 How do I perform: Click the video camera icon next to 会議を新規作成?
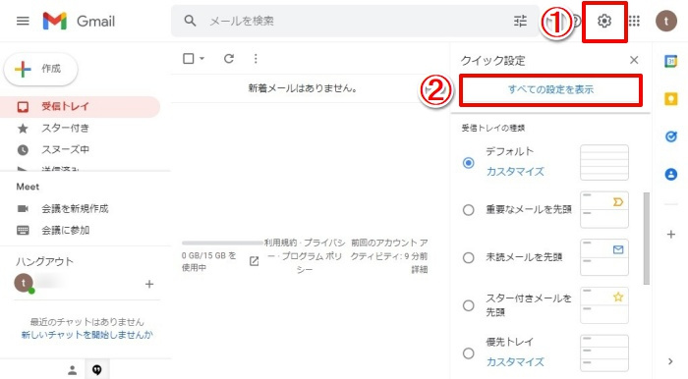tap(23, 208)
